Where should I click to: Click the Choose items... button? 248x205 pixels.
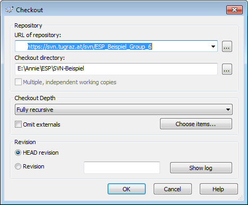tap(196, 124)
